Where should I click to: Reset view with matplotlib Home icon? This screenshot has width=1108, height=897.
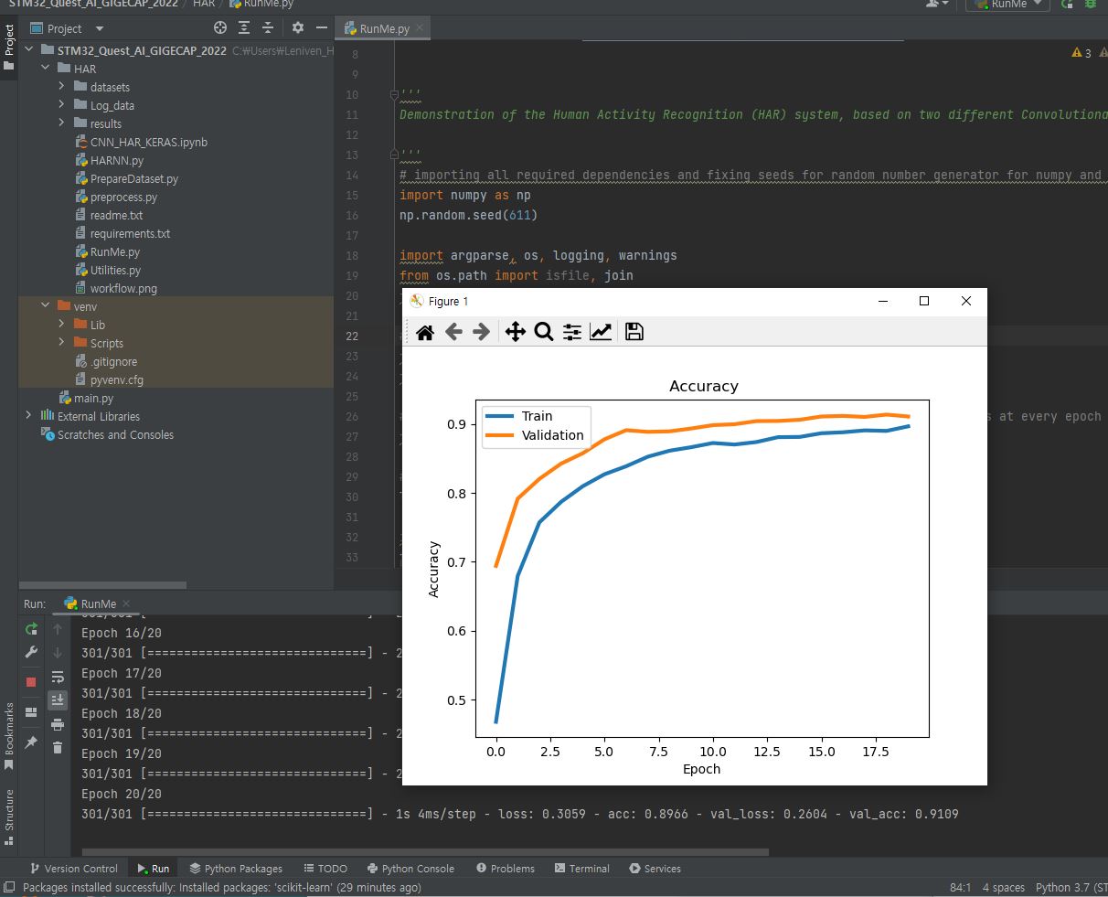(425, 332)
